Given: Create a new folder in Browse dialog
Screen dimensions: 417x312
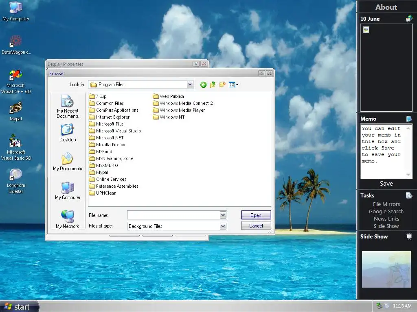Looking at the screenshot, I should pos(222,84).
